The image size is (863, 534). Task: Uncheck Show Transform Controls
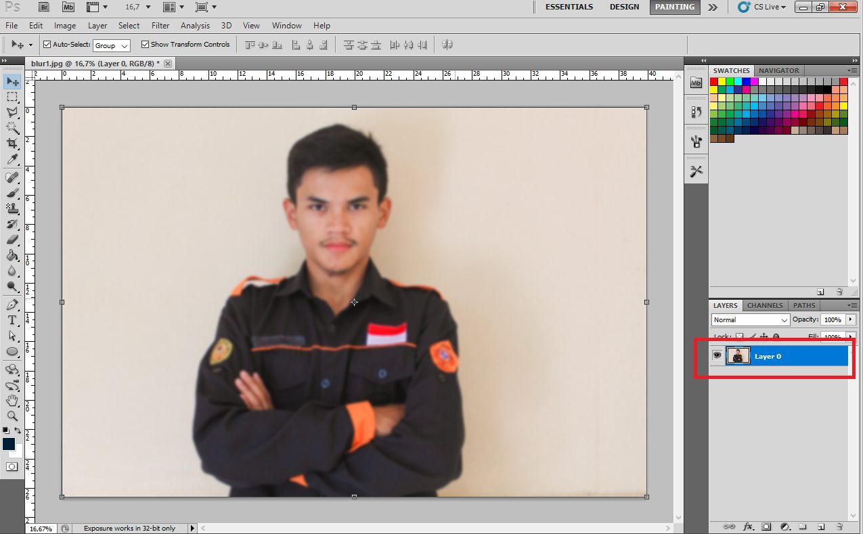coord(145,45)
